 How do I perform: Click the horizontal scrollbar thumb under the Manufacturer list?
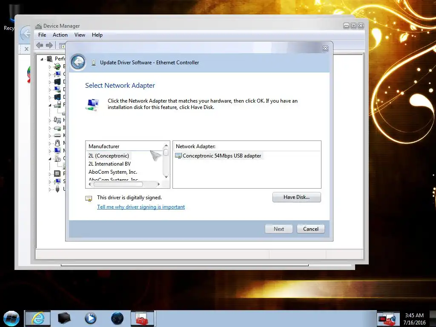(x=118, y=184)
